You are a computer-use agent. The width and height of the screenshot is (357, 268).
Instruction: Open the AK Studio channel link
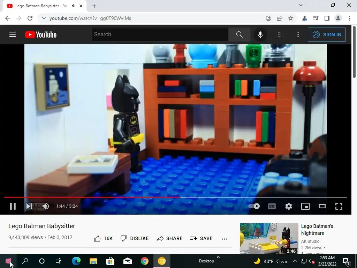tap(310, 241)
